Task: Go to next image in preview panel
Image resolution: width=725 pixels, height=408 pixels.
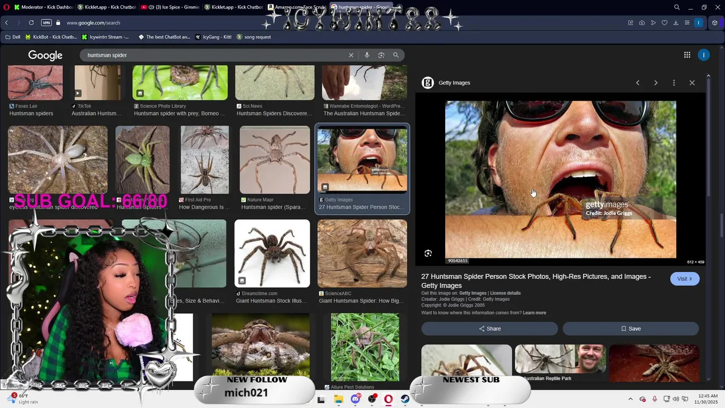Action: pos(656,83)
